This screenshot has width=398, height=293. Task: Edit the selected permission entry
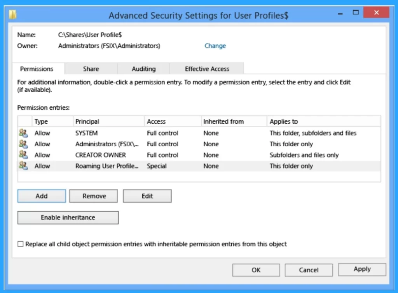point(147,196)
